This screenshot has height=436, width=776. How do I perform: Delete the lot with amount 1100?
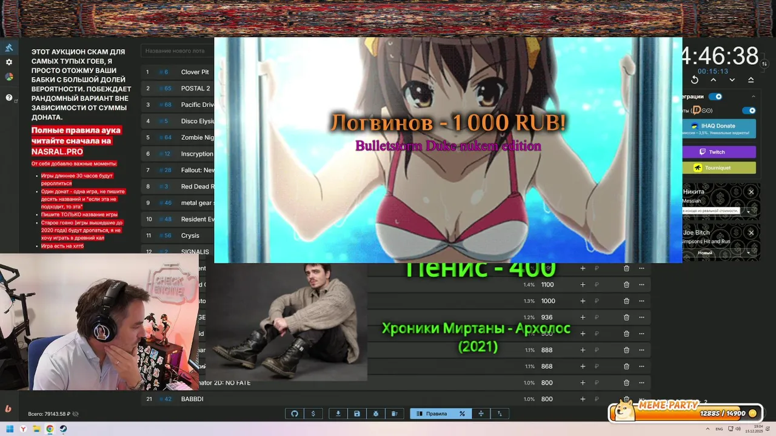coord(626,285)
